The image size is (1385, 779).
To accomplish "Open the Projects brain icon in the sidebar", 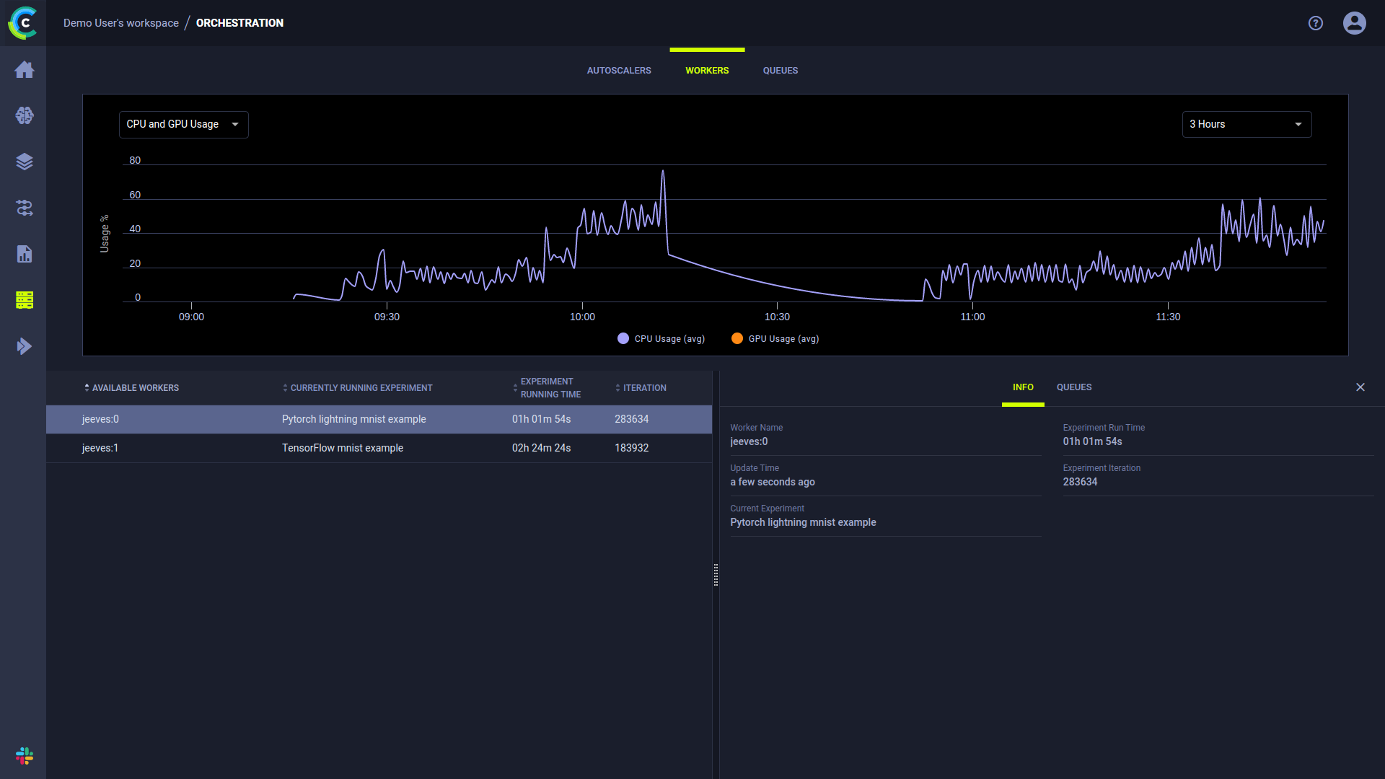I will [x=24, y=115].
